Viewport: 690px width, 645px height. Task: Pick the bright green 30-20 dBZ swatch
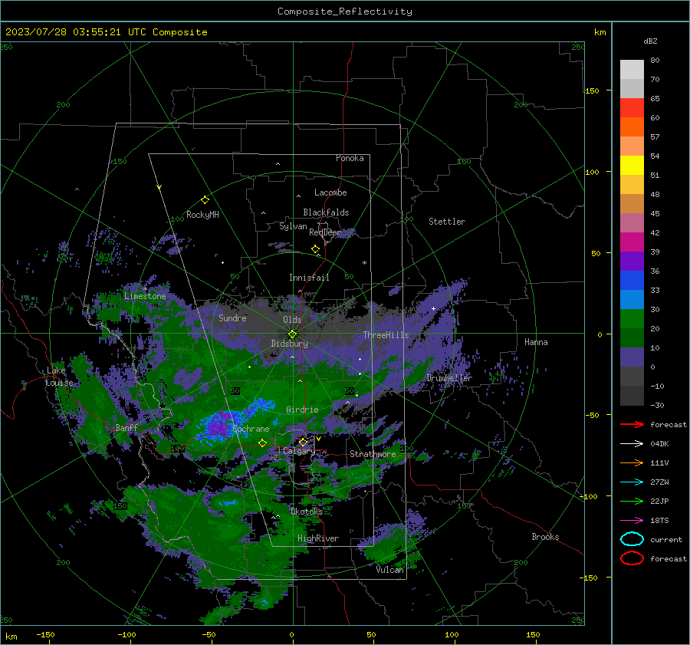tap(632, 319)
